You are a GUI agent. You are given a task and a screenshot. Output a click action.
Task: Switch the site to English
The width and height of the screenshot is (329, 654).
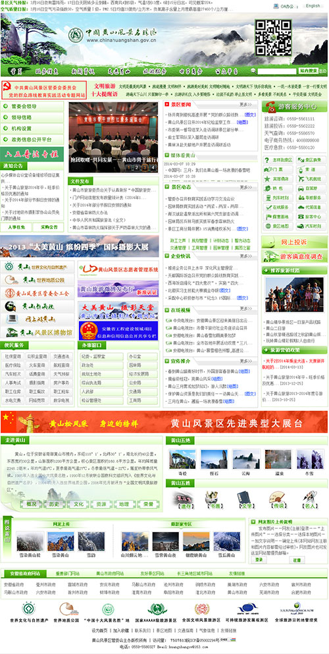pyautogui.click(x=313, y=6)
